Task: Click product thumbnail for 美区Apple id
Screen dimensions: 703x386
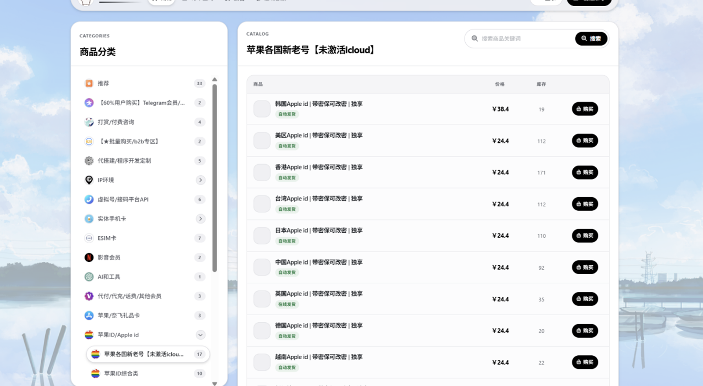Action: click(x=262, y=141)
